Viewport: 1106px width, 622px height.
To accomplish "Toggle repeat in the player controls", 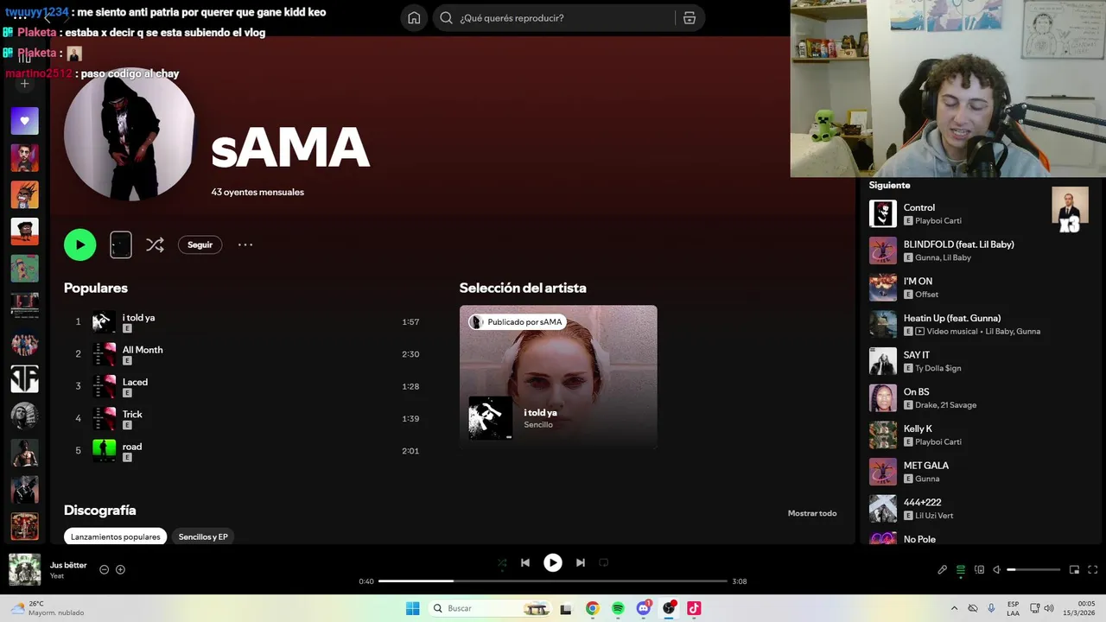I will click(604, 562).
